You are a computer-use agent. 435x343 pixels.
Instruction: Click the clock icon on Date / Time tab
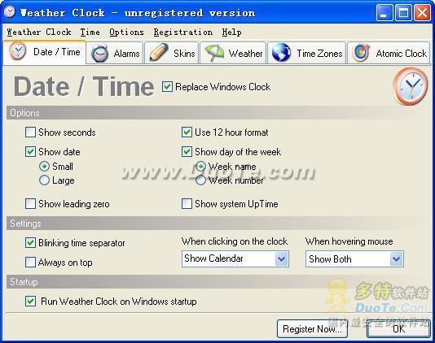coord(17,51)
